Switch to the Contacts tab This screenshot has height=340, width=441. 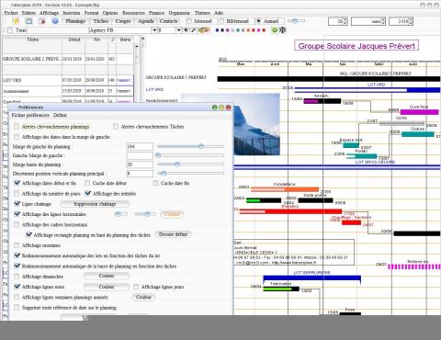pyautogui.click(x=168, y=21)
